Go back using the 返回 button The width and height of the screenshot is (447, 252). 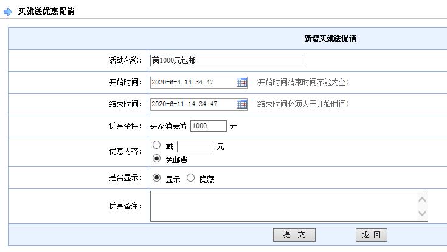(x=371, y=235)
